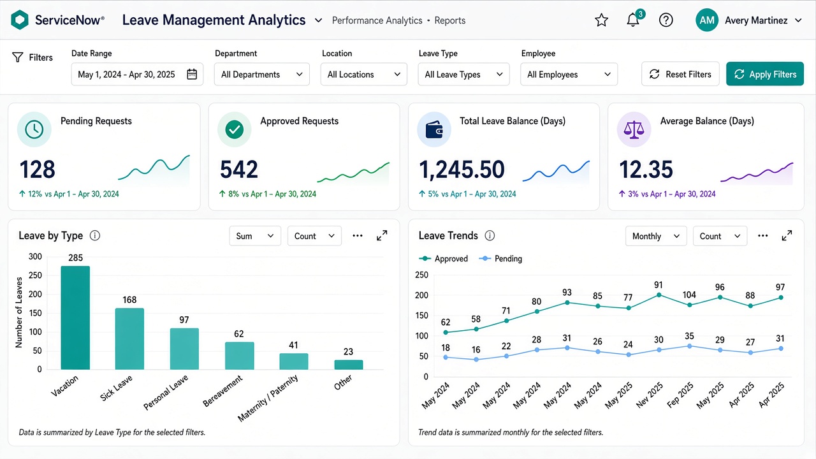Image resolution: width=816 pixels, height=459 pixels.
Task: Click the Apply Filters button
Action: 765,74
